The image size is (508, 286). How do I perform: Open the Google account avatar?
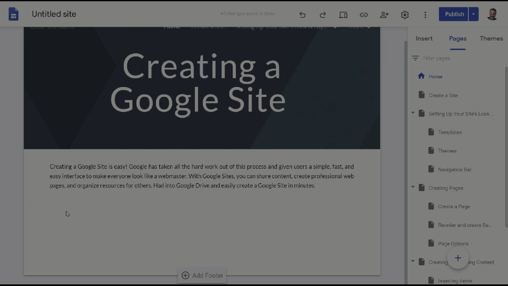(x=492, y=14)
